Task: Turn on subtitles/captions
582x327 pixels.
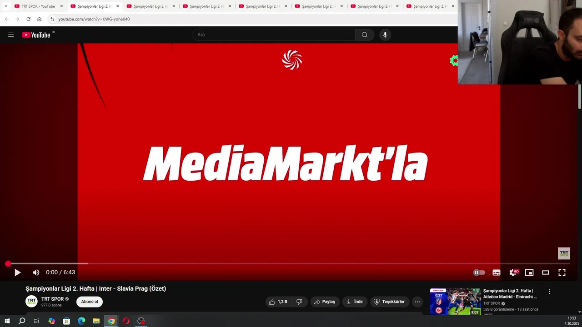Action: [497, 272]
